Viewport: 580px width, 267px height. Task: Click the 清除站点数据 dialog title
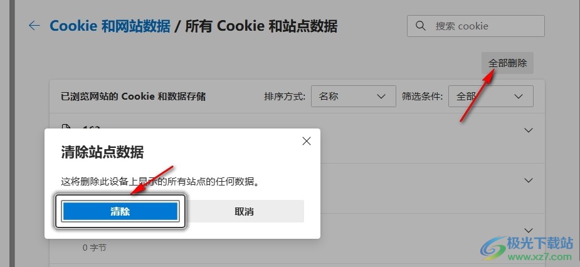[x=102, y=152]
